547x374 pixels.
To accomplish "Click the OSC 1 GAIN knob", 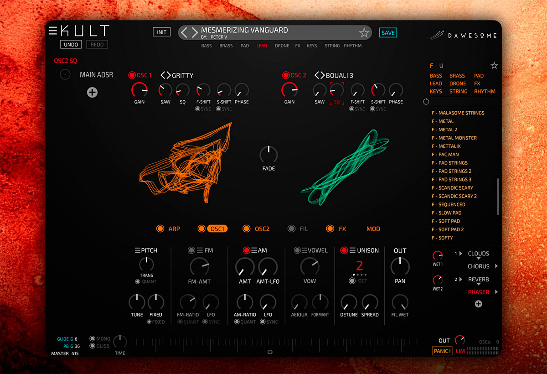I will 139,90.
